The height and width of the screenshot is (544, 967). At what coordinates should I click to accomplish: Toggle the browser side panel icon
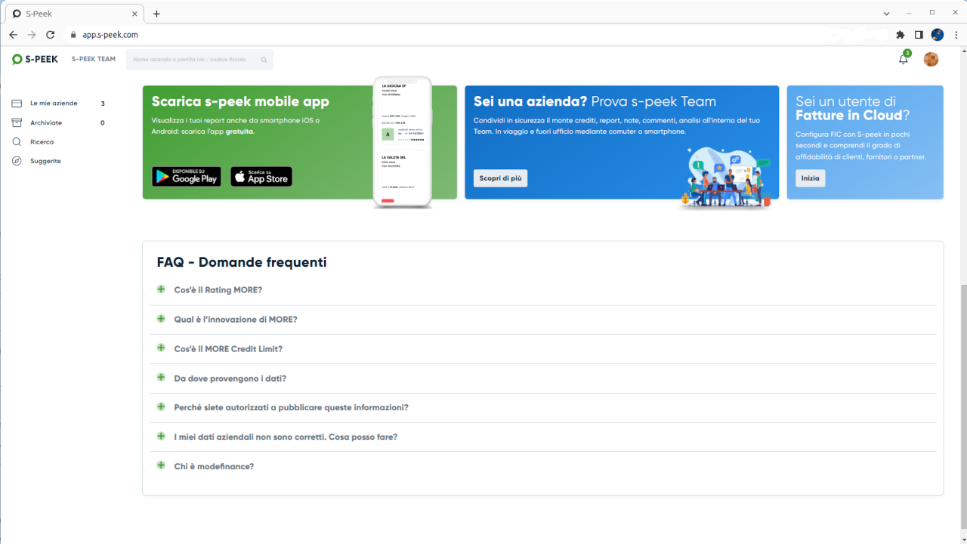919,35
